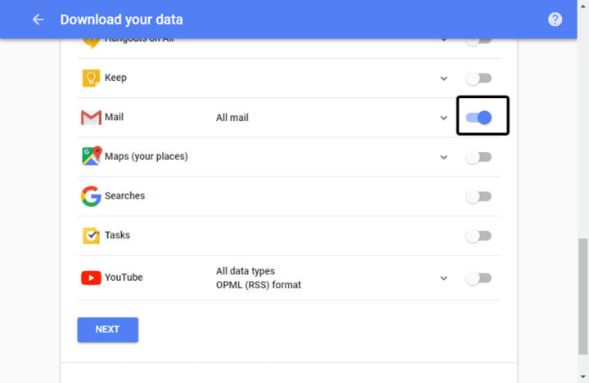Screen dimensions: 589x383
Task: Click the Tasks checkmark icon
Action: point(91,235)
